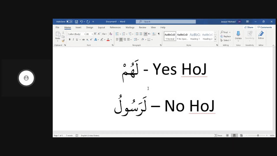The width and height of the screenshot is (277, 156).
Task: Open the font name dropdown
Action: coord(77,34)
